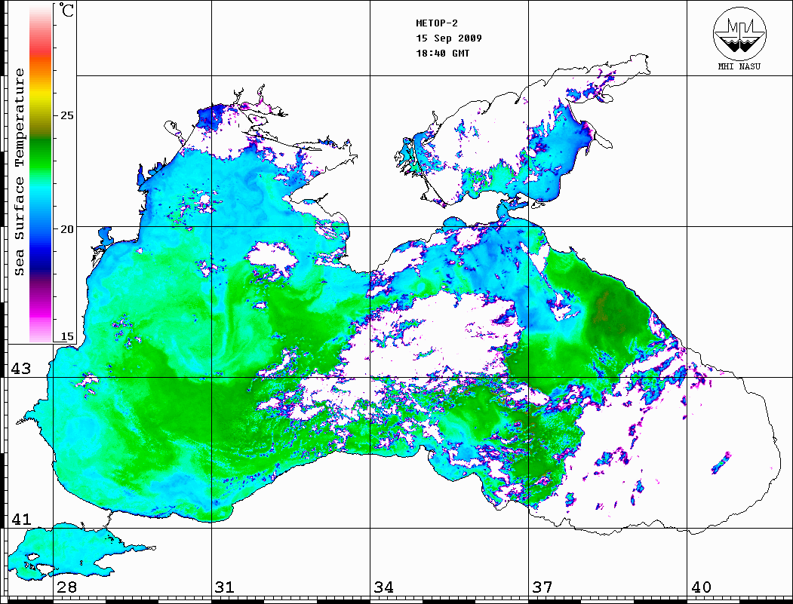Image resolution: width=793 pixels, height=604 pixels.
Task: Click longitude label '28'
Action: pos(66,587)
